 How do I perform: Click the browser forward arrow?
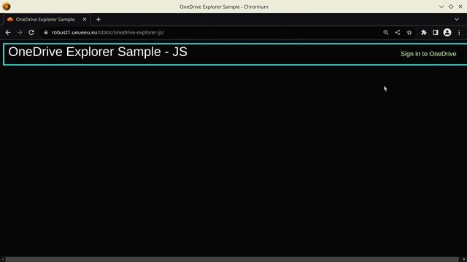tap(20, 32)
